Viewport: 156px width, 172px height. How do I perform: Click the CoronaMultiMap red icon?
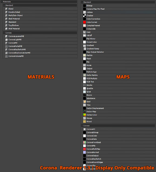[84, 149]
